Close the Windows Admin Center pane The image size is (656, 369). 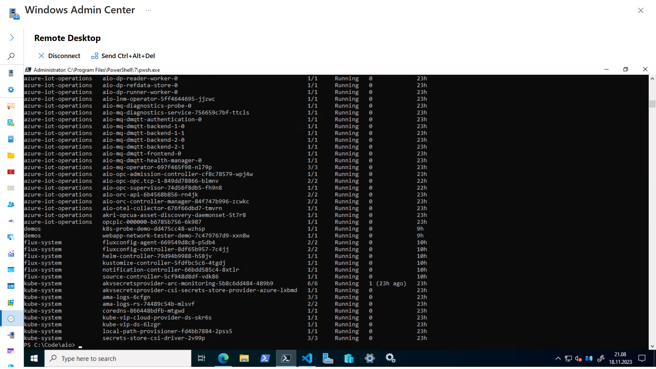641,11
